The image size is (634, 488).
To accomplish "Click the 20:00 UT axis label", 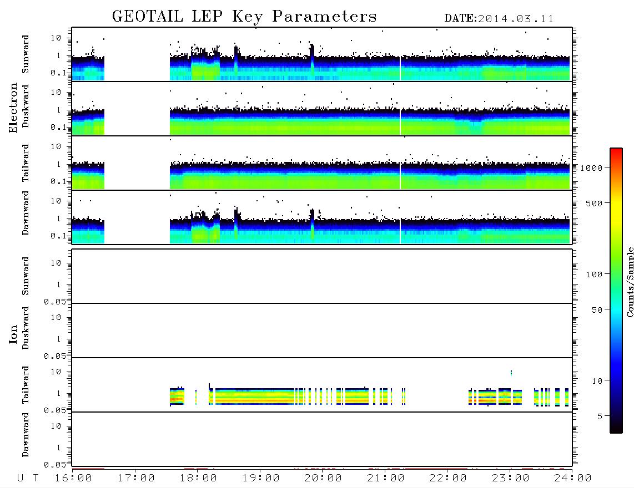I will [x=323, y=478].
